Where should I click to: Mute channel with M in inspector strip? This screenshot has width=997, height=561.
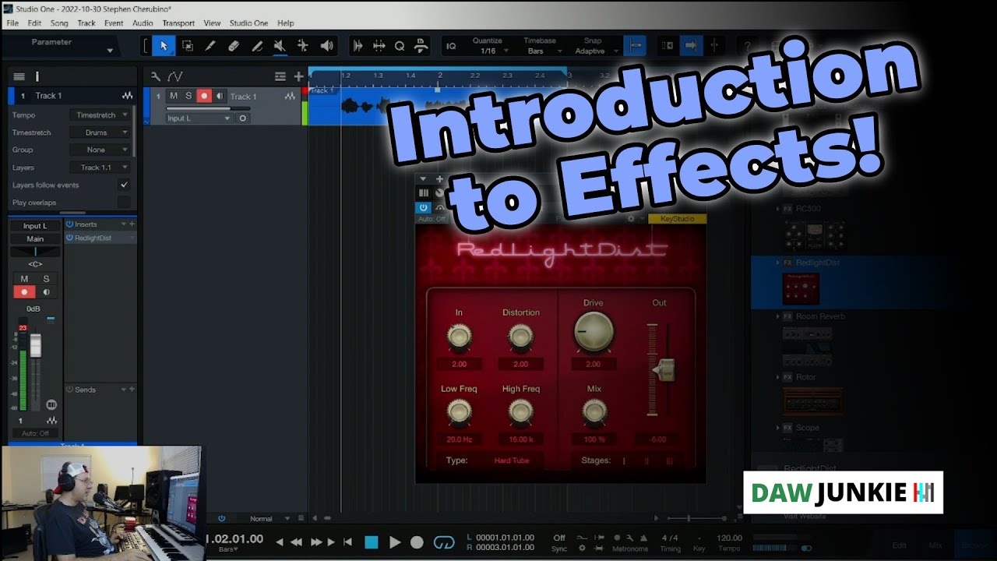coord(24,279)
